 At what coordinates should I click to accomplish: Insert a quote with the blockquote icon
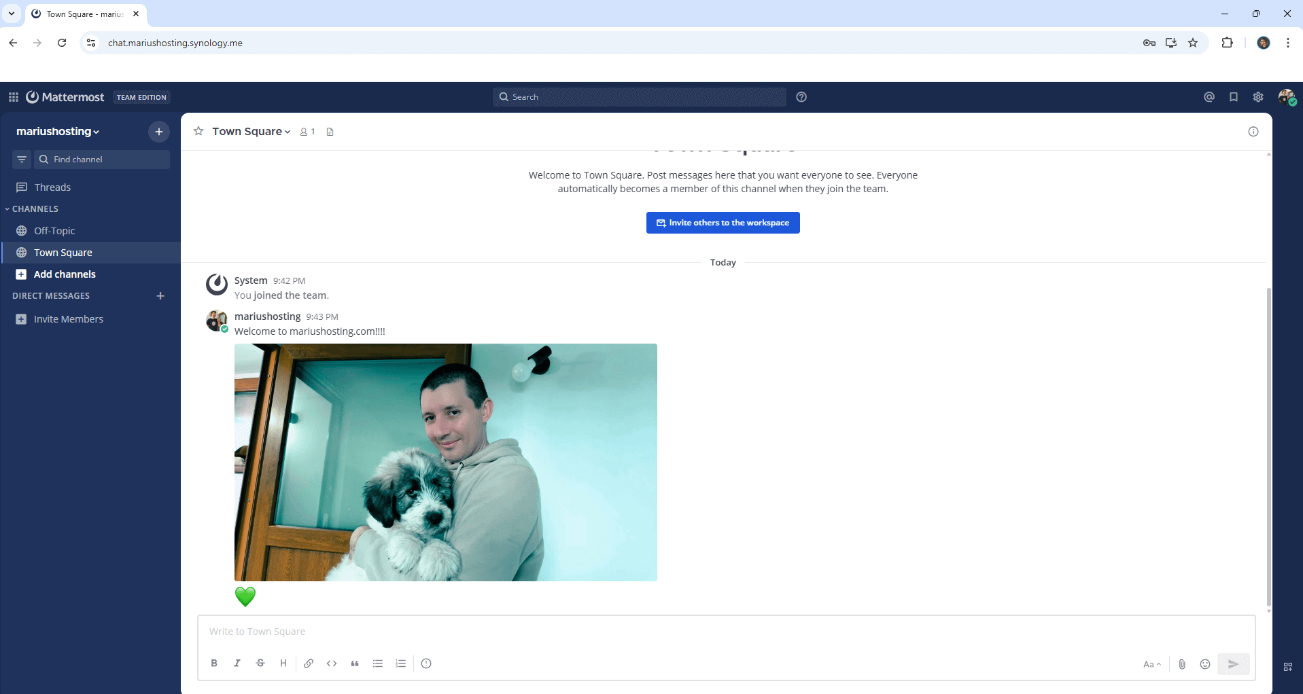(x=355, y=663)
